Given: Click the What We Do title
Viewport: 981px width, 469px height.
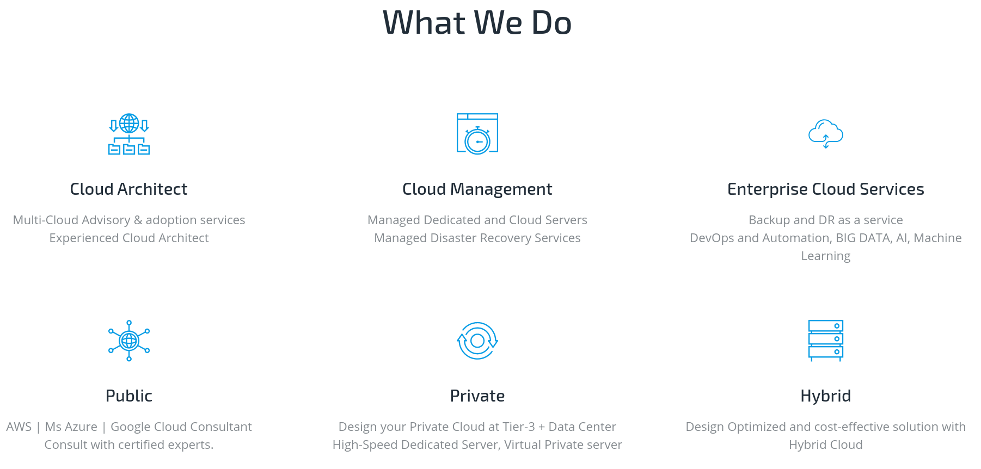Looking at the screenshot, I should (477, 23).
